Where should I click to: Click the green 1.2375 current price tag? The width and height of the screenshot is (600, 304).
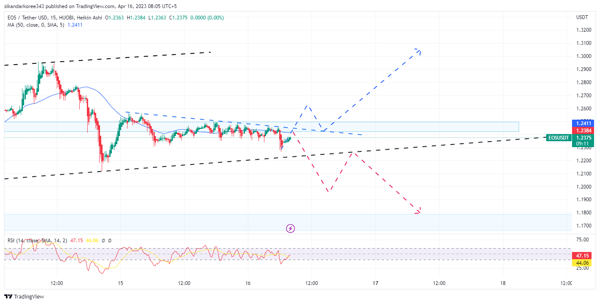coord(583,137)
